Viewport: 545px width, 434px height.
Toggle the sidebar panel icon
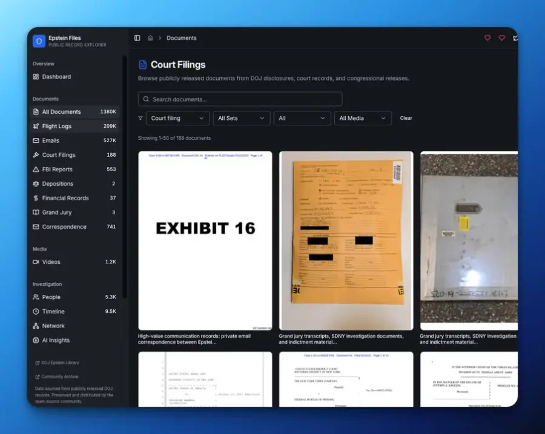(137, 38)
